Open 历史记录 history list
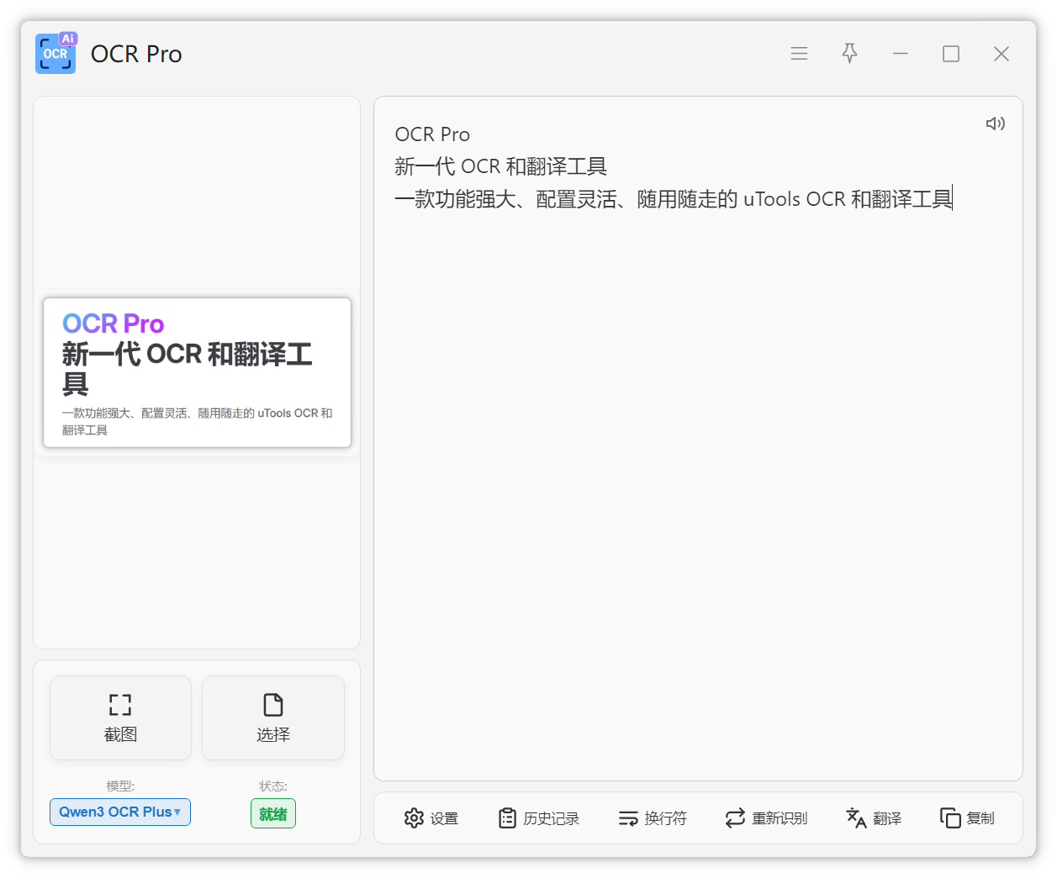Screen dimensions: 1057x878 coord(538,818)
